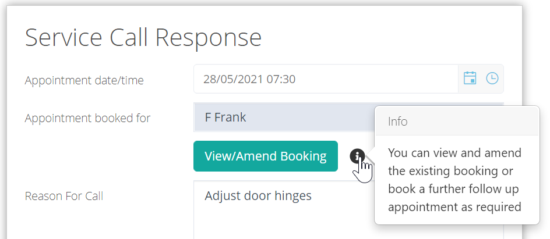Click the Info popover arrow pointer
The image size is (550, 239).
(371, 155)
